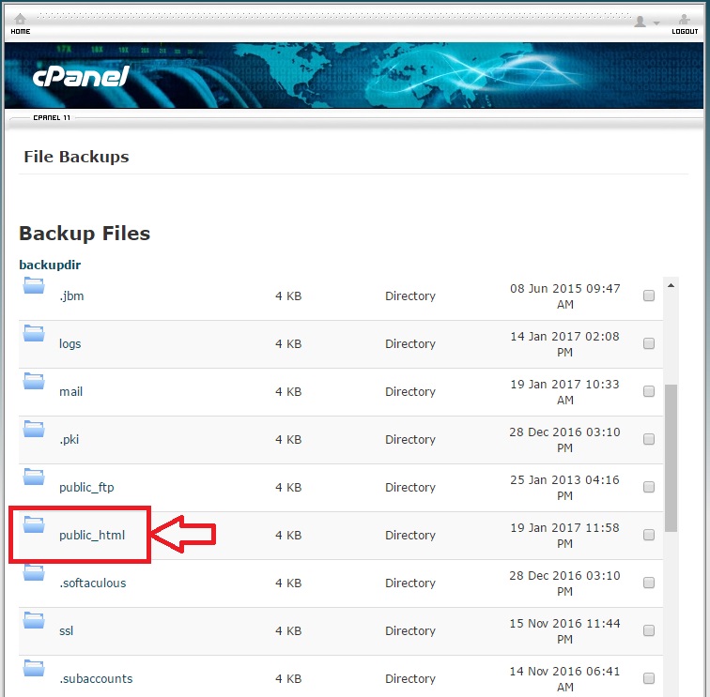Viewport: 710px width, 697px height.
Task: Click the .jbm folder icon
Action: click(x=34, y=285)
